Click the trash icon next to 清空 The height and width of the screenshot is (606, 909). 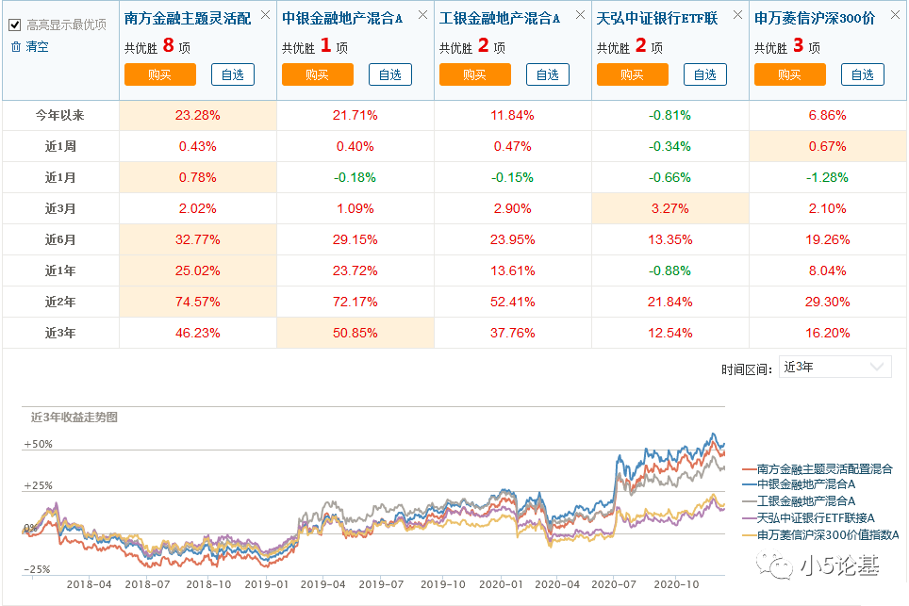click(15, 46)
